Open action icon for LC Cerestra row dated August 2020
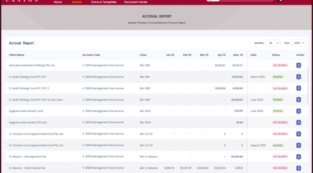Viewport: 313px width, 173px height. (299, 145)
